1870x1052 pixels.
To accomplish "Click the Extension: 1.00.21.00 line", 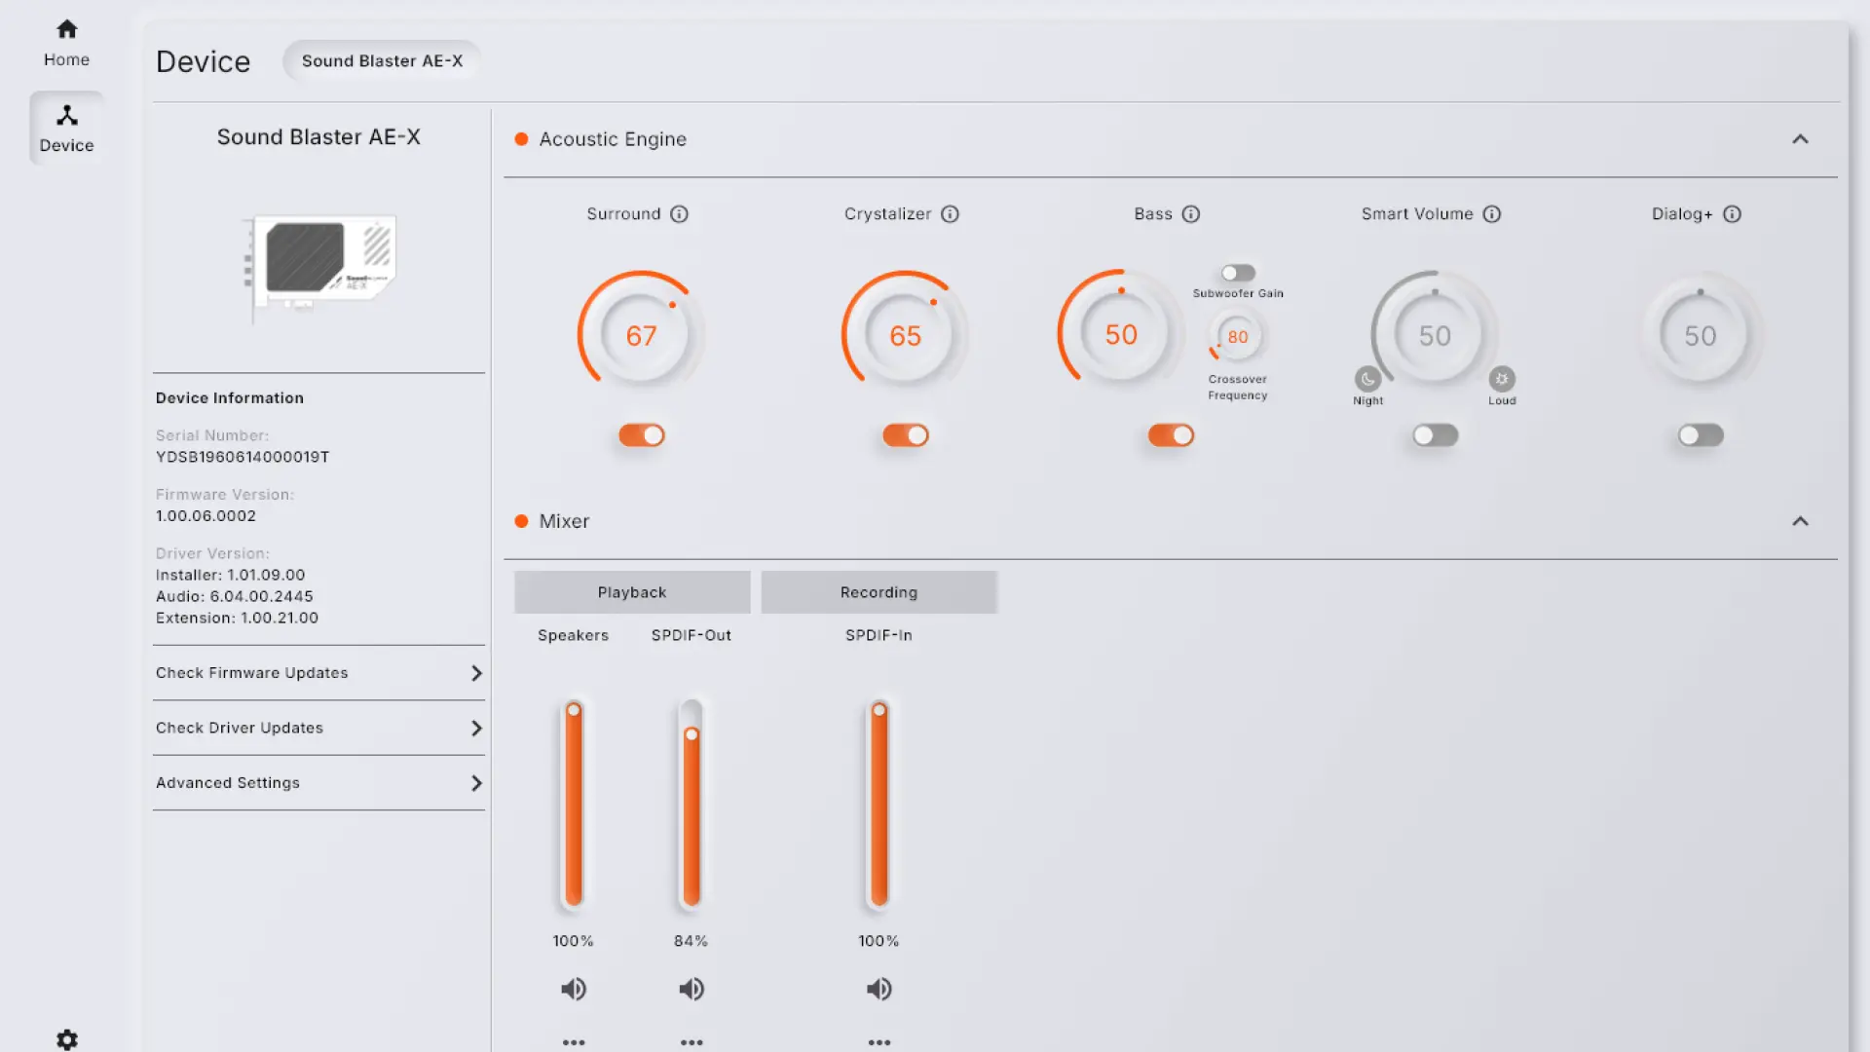I will 237,618.
